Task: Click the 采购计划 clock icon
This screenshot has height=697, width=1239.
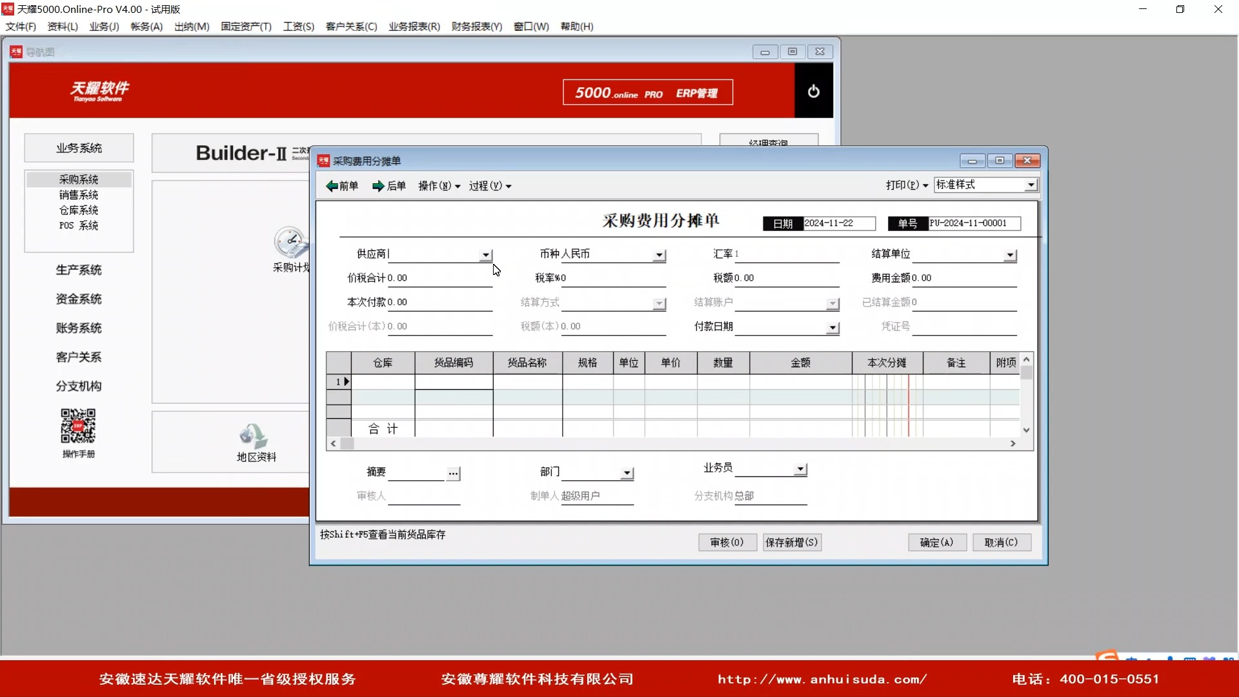Action: (290, 240)
